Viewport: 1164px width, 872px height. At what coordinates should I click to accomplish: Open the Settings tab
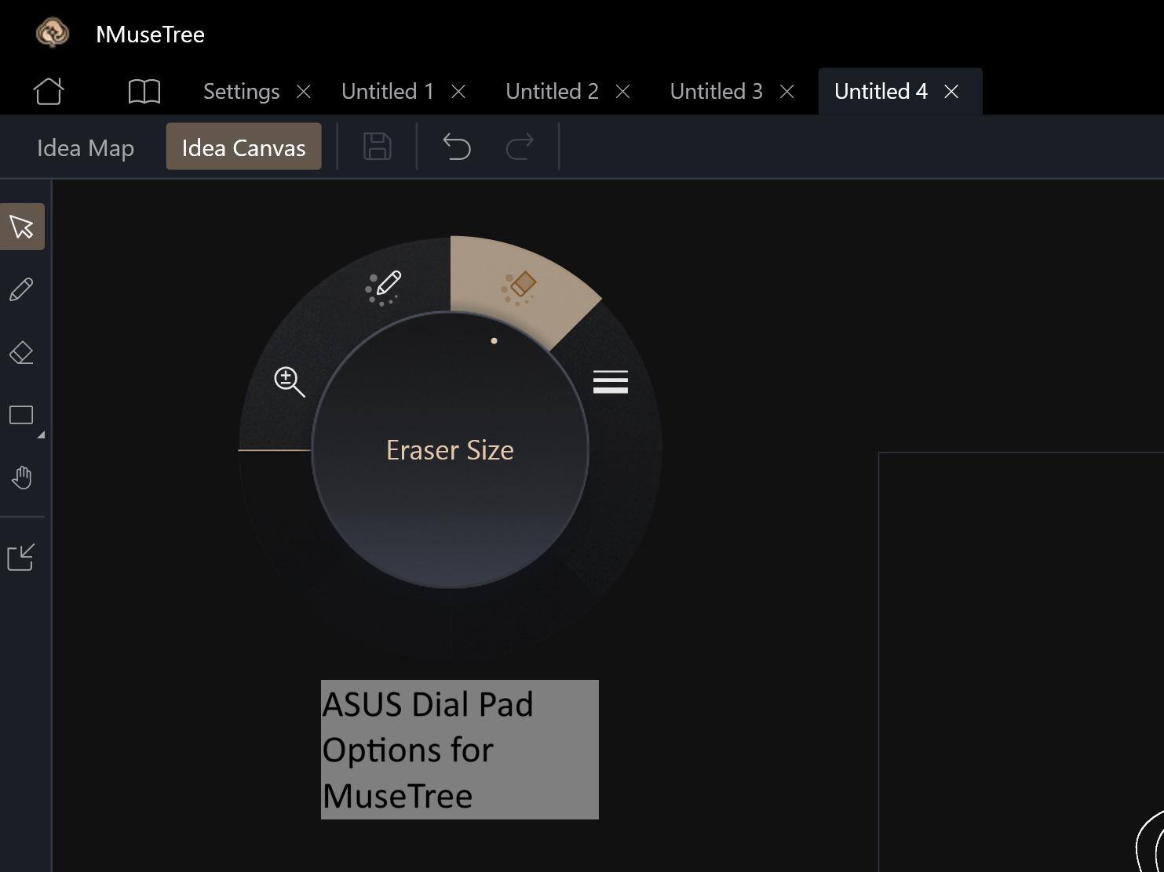pos(241,92)
